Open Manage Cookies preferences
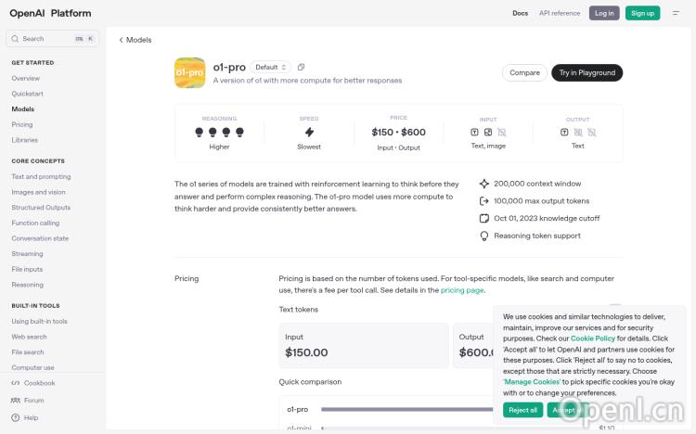Screen dimensions: 696x434 pos(533,381)
